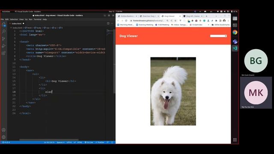Screen dimensions: 274x154
Task: Open the View menu
Action: (21, 19)
